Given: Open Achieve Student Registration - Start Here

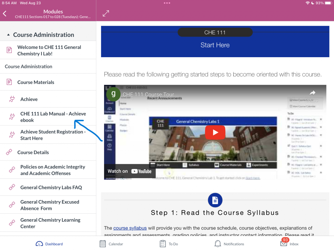Looking at the screenshot, I should [53, 135].
